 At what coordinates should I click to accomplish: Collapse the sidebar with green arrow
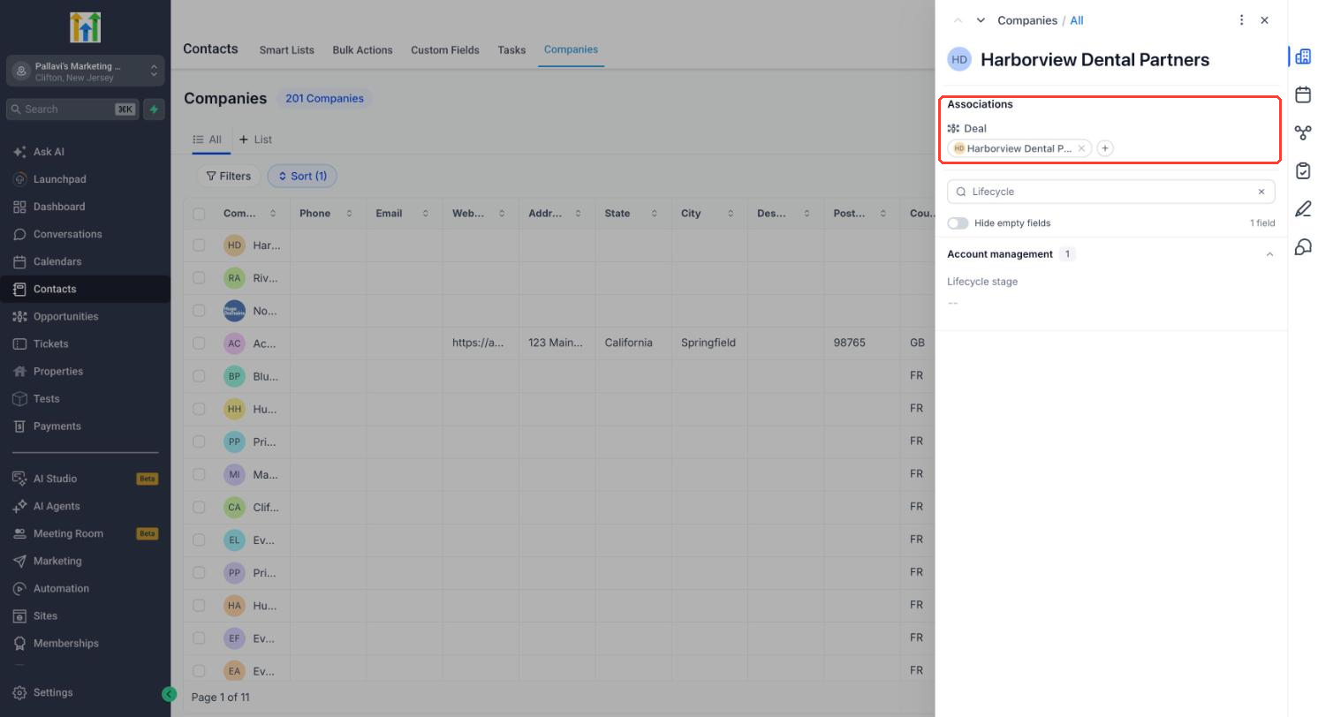(170, 694)
